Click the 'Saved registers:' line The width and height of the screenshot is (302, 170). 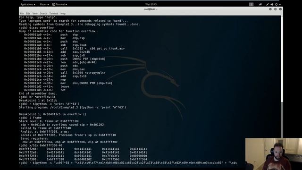point(34,138)
